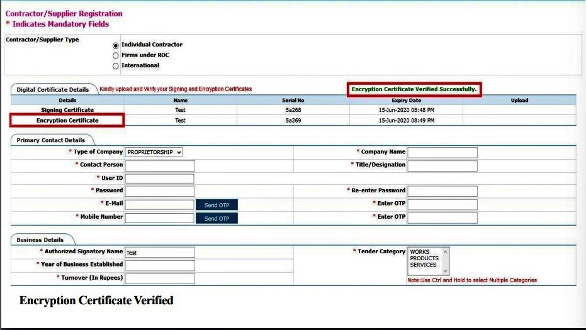The width and height of the screenshot is (586, 330).
Task: Select the Individual Contractor radio button
Action: (115, 45)
